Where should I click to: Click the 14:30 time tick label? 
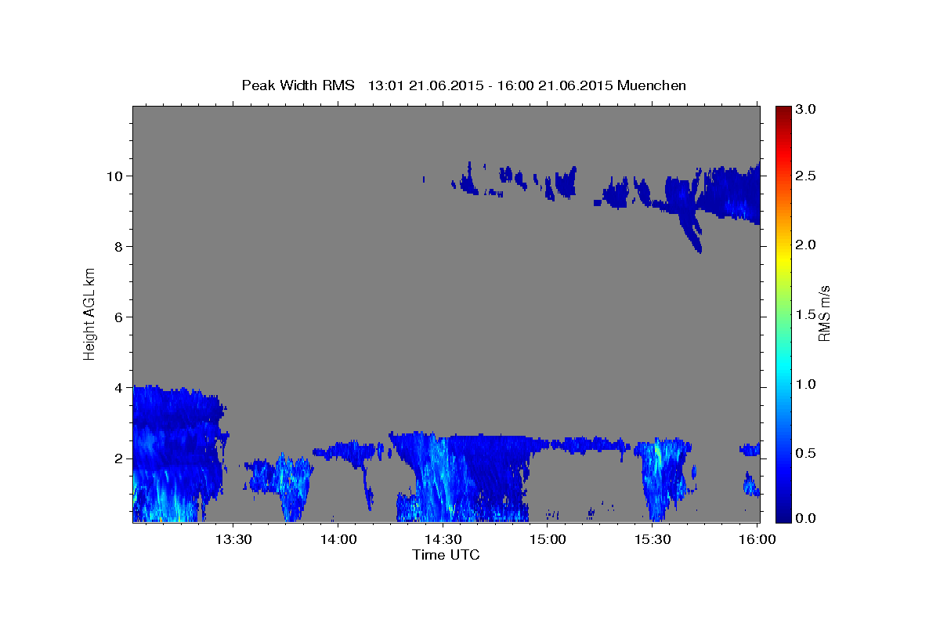pos(443,540)
